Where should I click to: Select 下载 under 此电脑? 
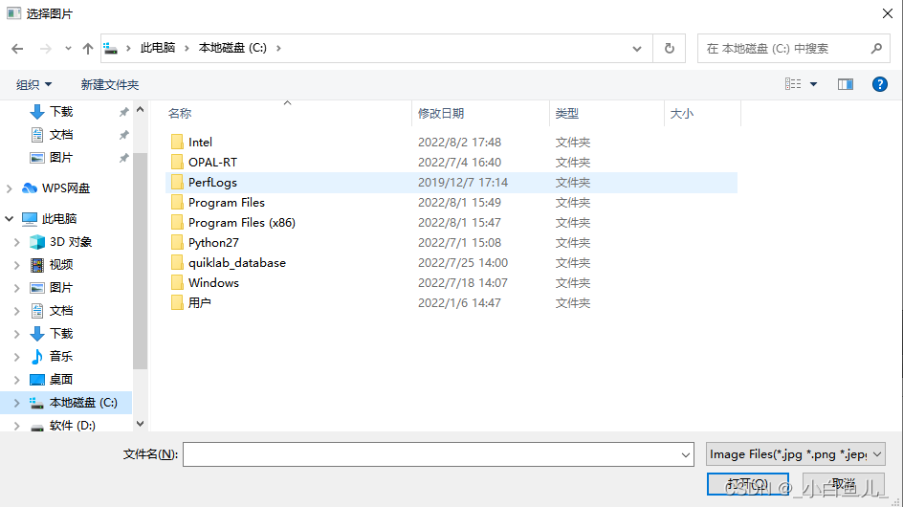61,334
